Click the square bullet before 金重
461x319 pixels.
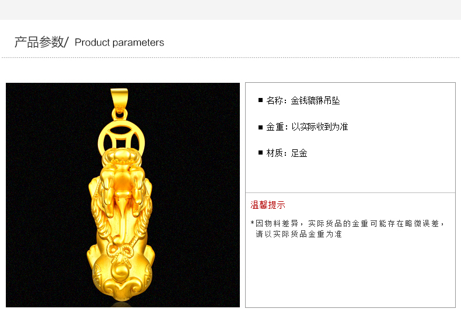(260, 127)
